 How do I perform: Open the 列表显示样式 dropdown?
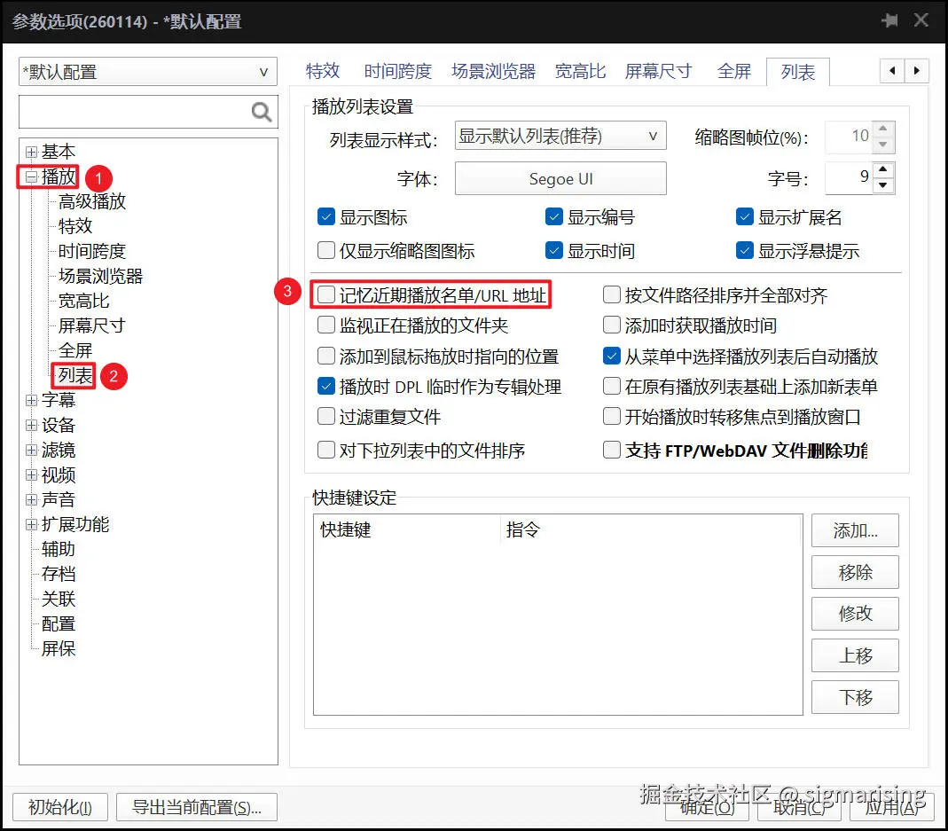click(560, 135)
